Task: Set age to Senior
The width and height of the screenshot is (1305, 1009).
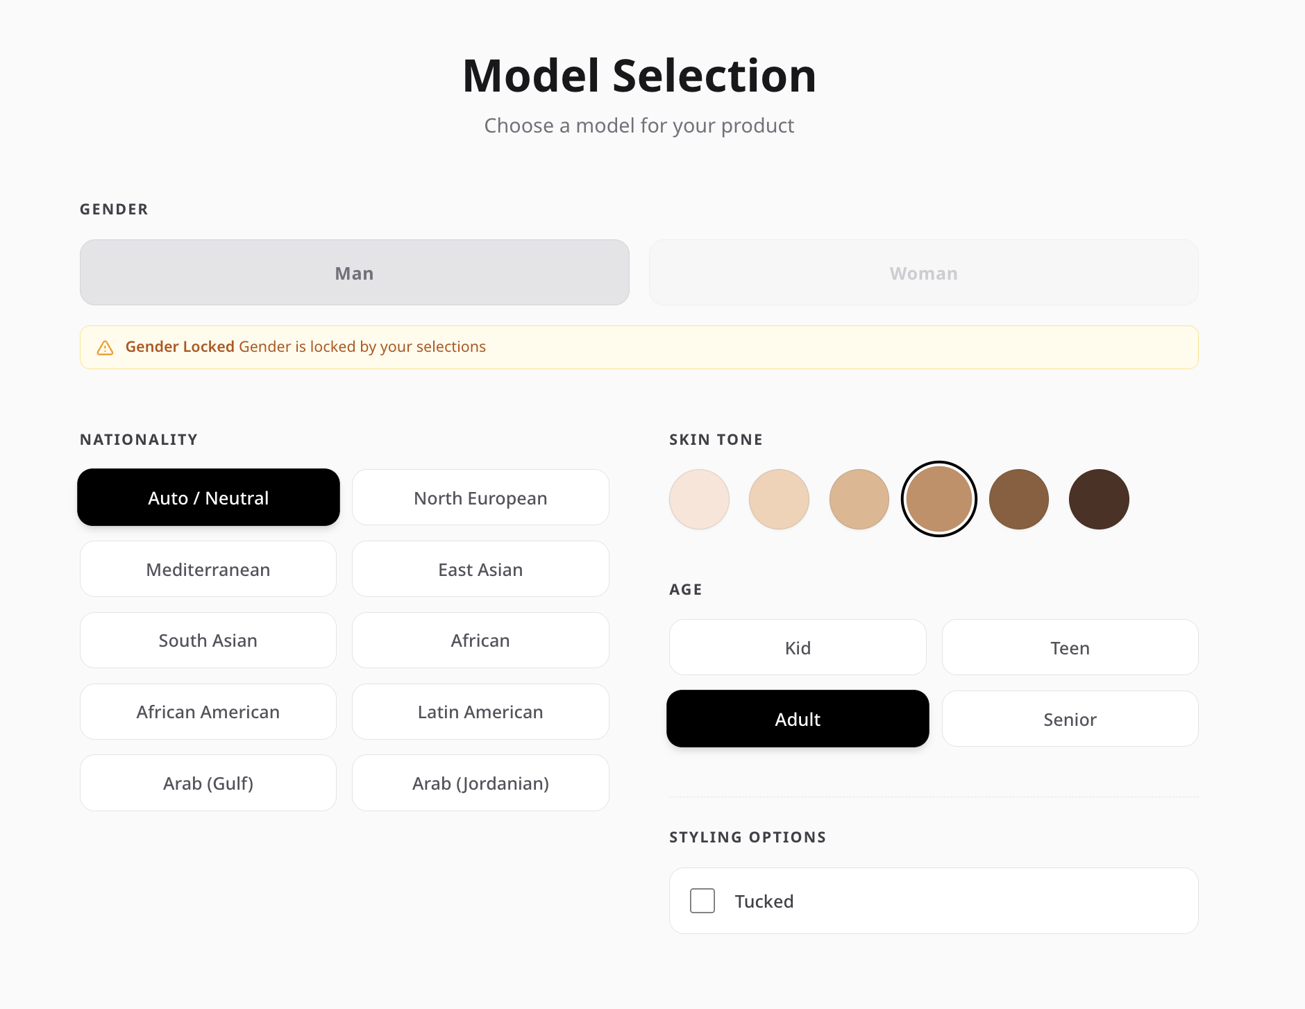Action: [x=1070, y=719]
